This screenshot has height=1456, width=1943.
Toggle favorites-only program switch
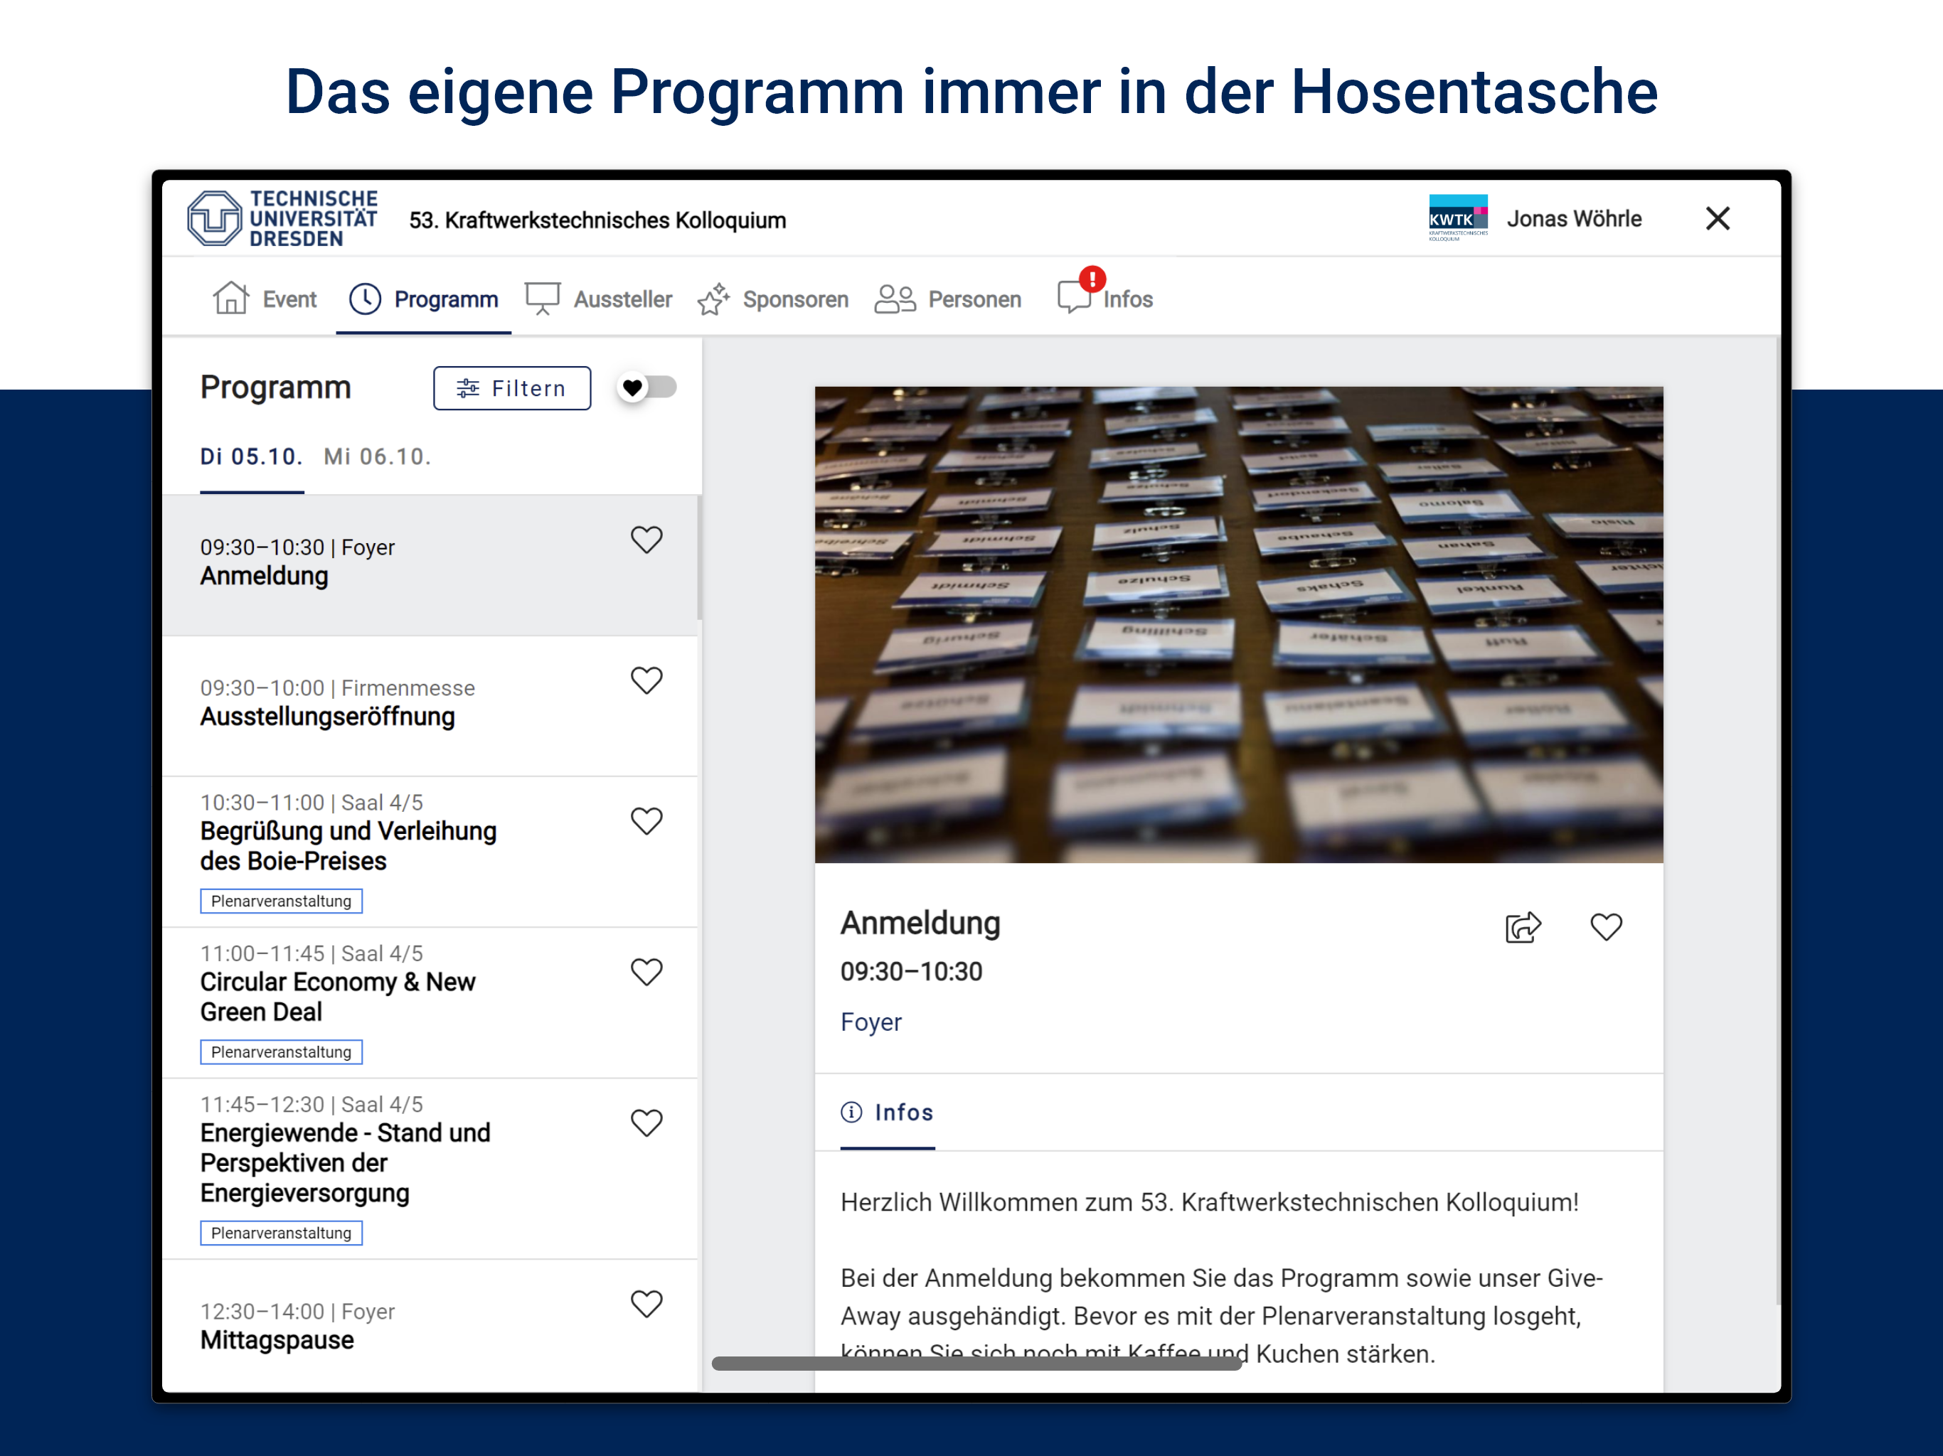pyautogui.click(x=646, y=387)
